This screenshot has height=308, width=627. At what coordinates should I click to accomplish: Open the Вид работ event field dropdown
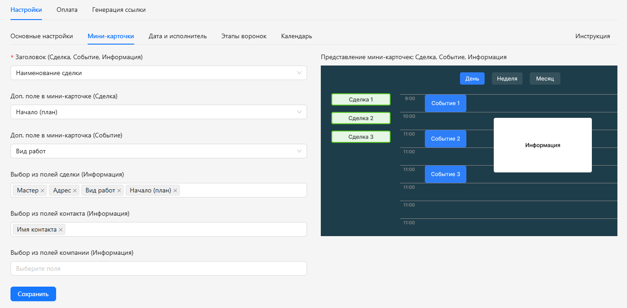point(158,151)
